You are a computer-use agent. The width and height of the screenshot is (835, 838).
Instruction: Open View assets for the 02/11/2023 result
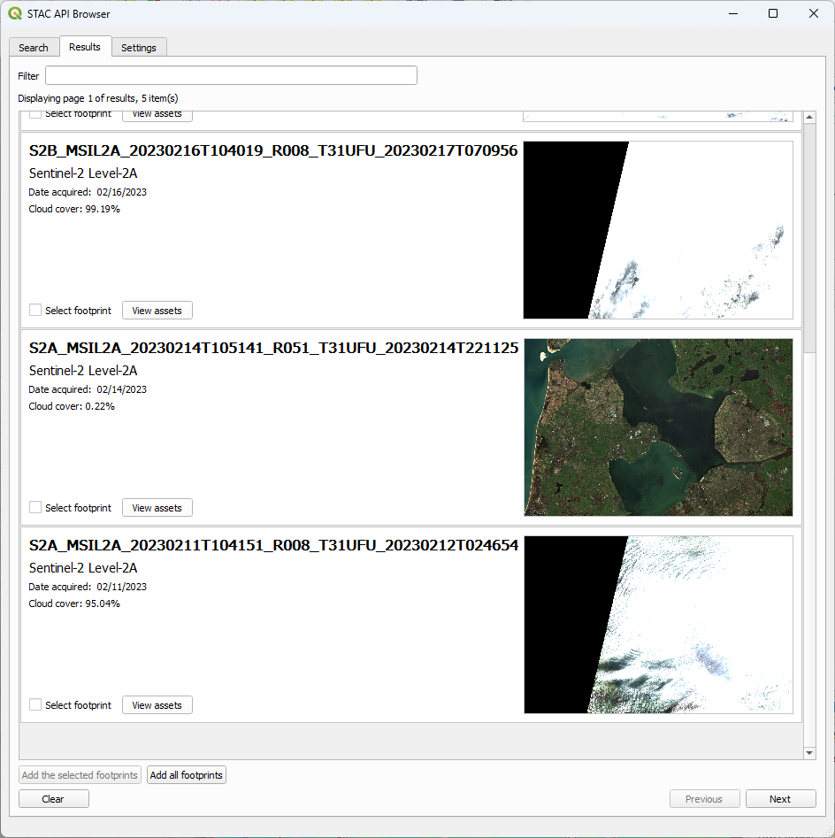[157, 704]
